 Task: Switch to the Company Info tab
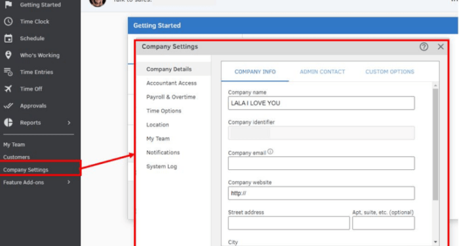pyautogui.click(x=255, y=72)
